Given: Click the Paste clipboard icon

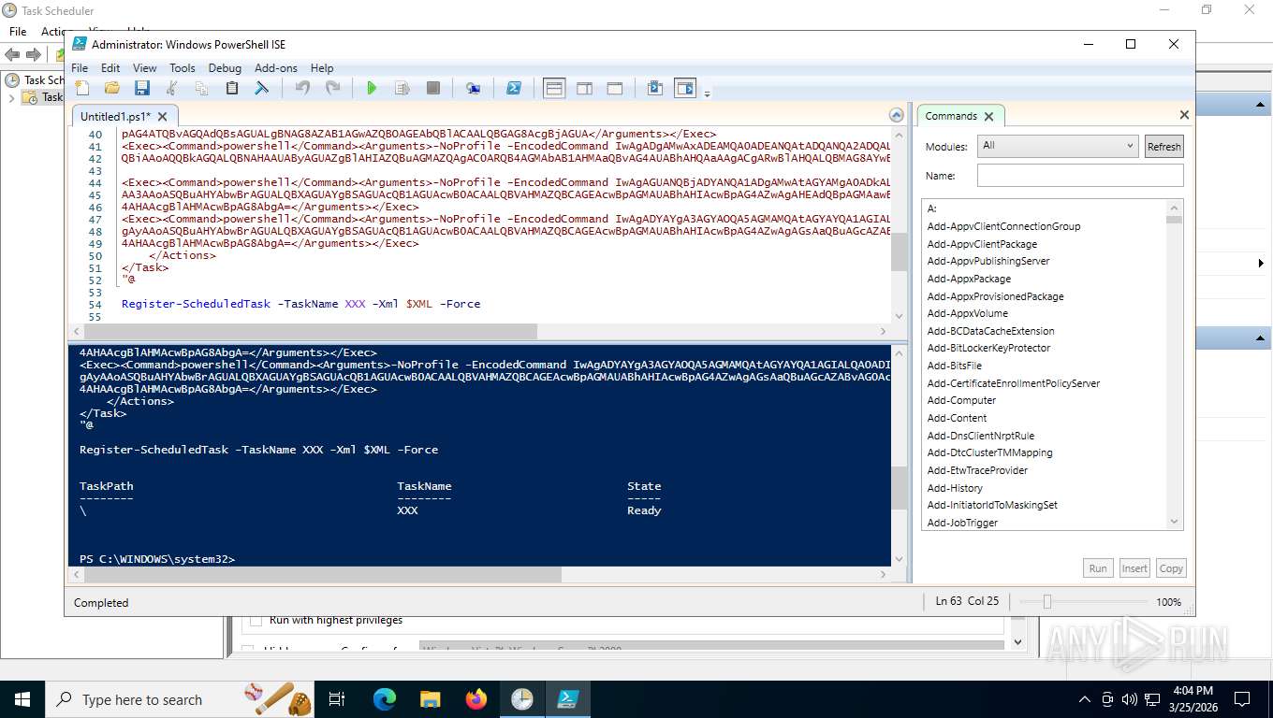Looking at the screenshot, I should click(232, 88).
